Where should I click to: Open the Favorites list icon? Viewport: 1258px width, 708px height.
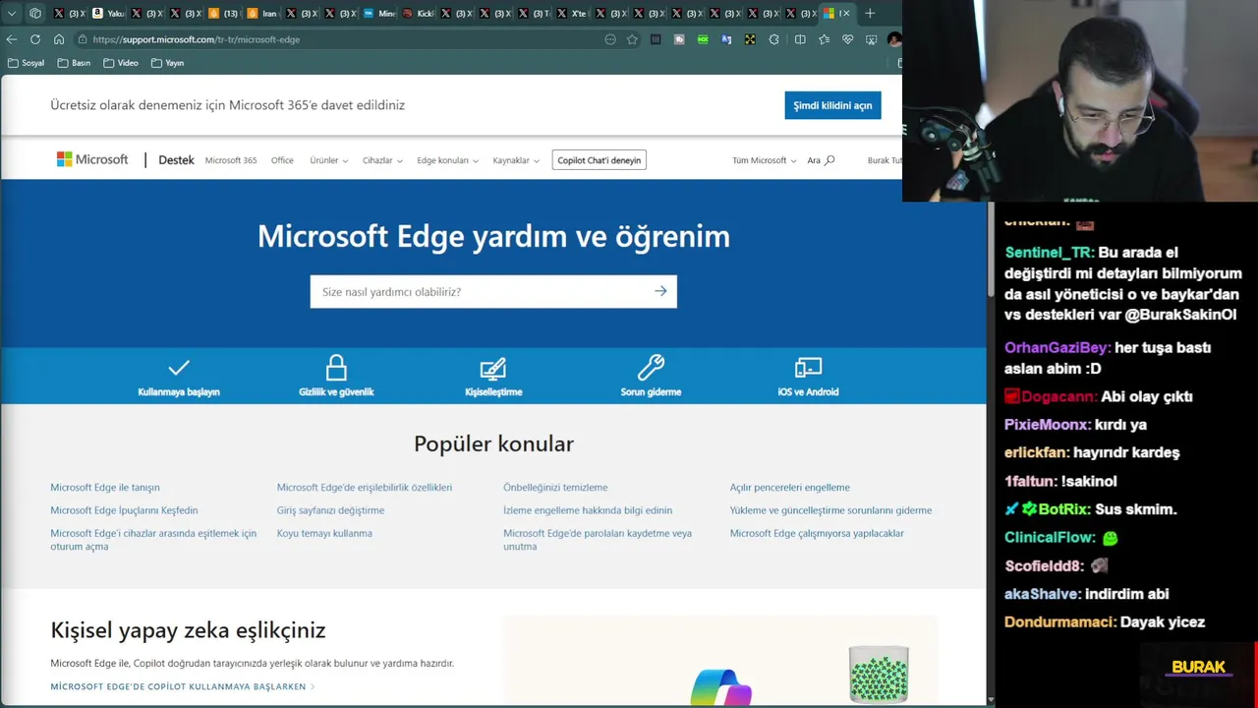(824, 39)
